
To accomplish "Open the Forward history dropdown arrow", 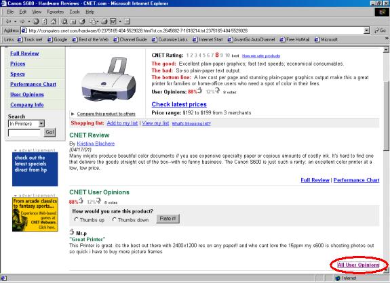I will pyautogui.click(x=29, y=22).
